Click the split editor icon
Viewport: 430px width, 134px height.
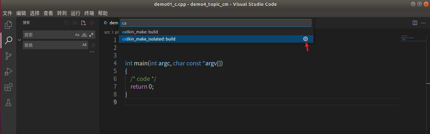[x=415, y=23]
